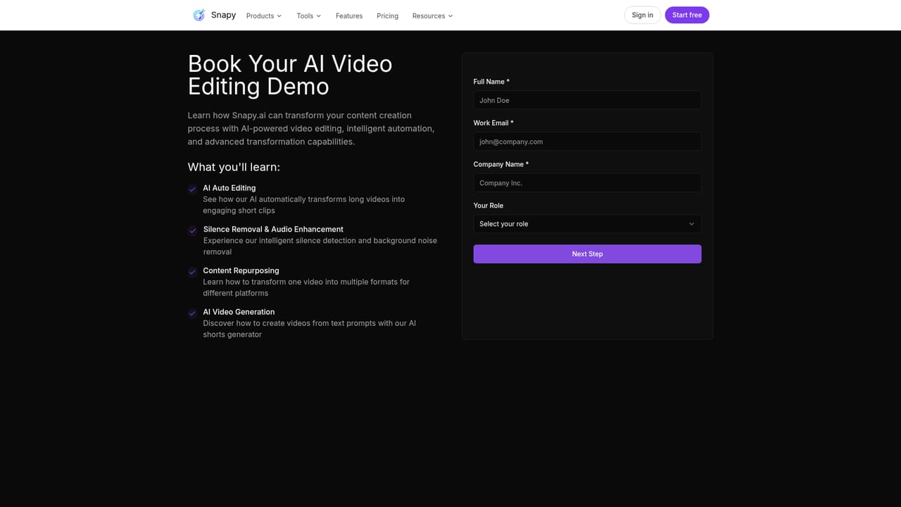Focus the Work Email input field
This screenshot has height=507, width=901.
tap(587, 142)
